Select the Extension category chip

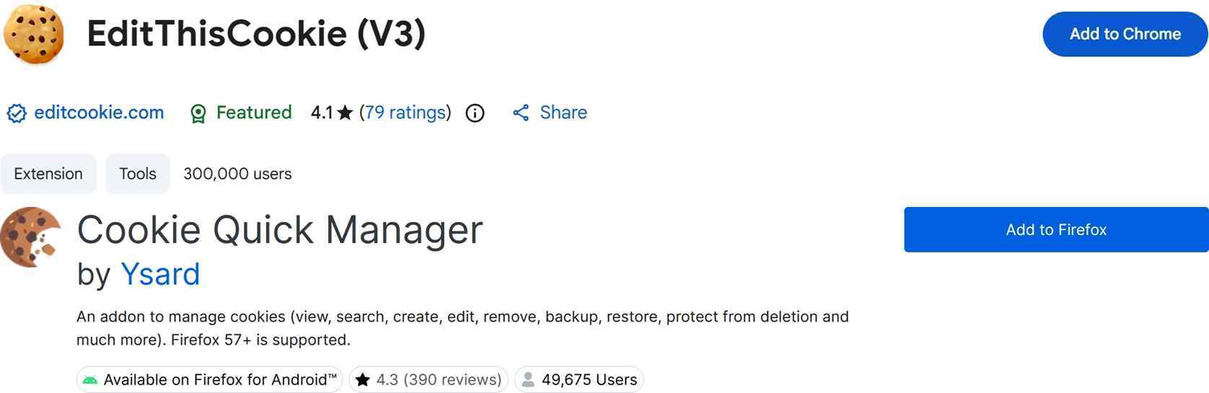point(48,174)
